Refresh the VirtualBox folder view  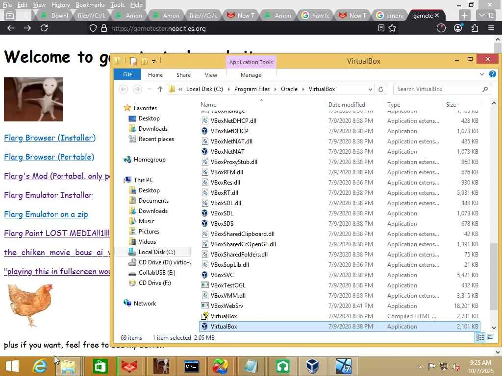381,89
